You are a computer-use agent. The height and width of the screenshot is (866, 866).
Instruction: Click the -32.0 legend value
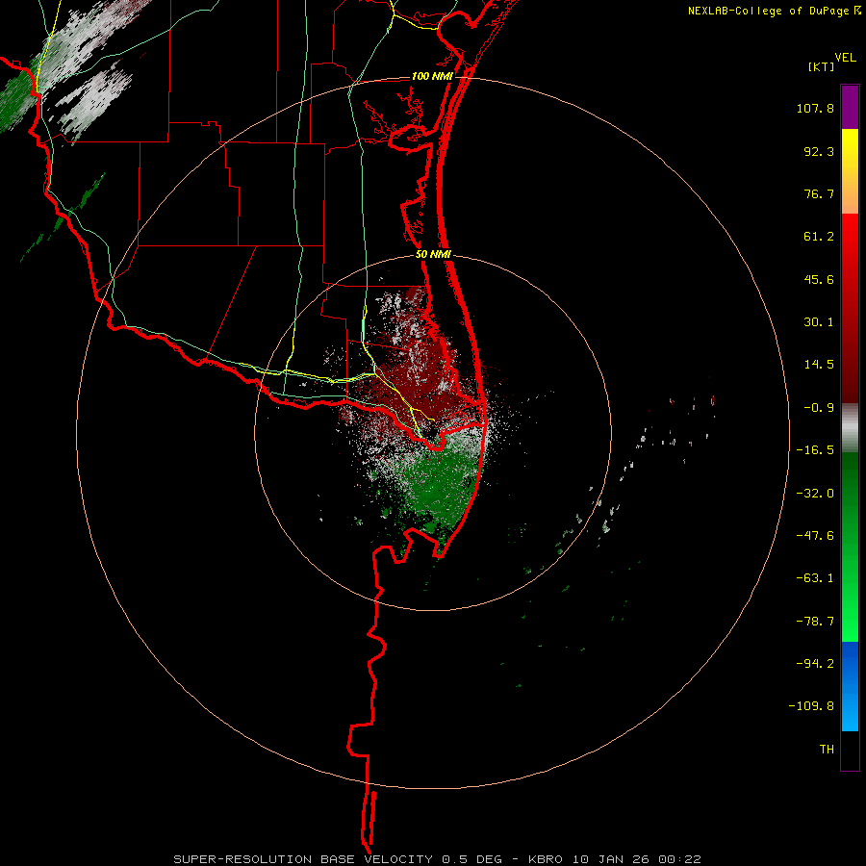tap(815, 494)
